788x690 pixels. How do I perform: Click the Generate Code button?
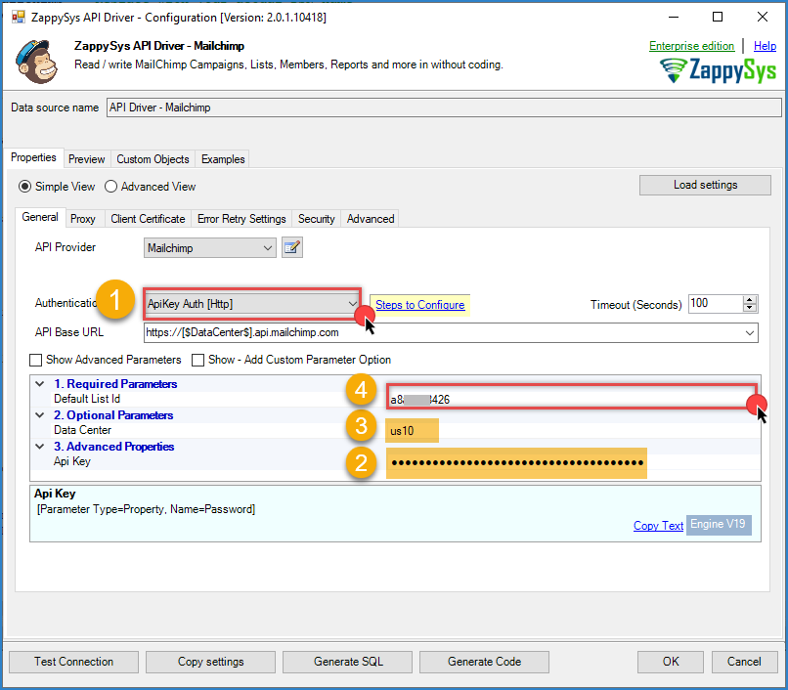[x=485, y=662]
